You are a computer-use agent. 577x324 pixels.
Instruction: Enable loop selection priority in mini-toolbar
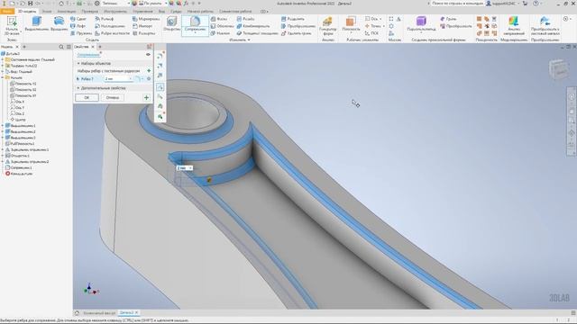[160, 96]
